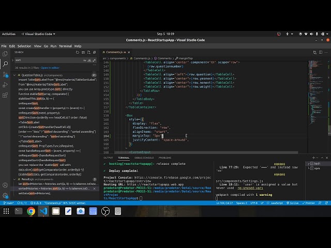331x248 pixels.
Task: Switch to the OUTPUT panel tab
Action: click(x=108, y=158)
